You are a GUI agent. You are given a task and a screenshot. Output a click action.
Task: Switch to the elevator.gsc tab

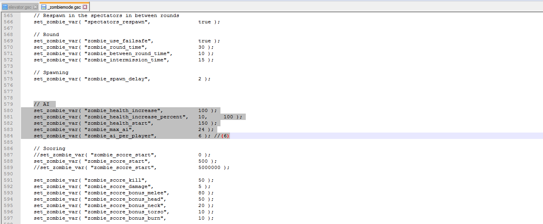pyautogui.click(x=19, y=7)
